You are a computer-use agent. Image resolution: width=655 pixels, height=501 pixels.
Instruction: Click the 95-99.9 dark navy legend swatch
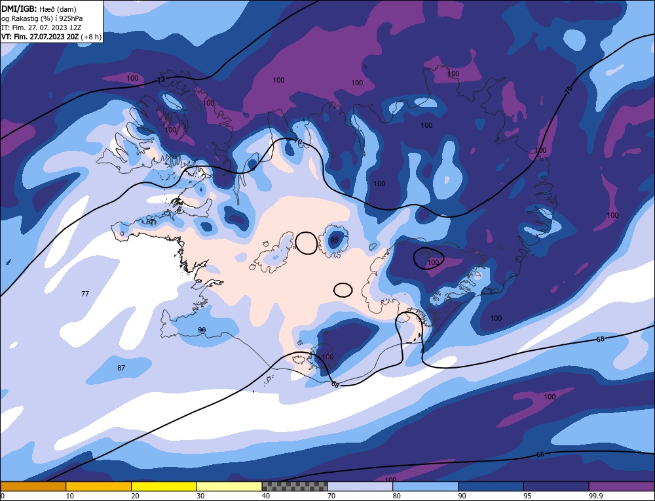coord(556,486)
